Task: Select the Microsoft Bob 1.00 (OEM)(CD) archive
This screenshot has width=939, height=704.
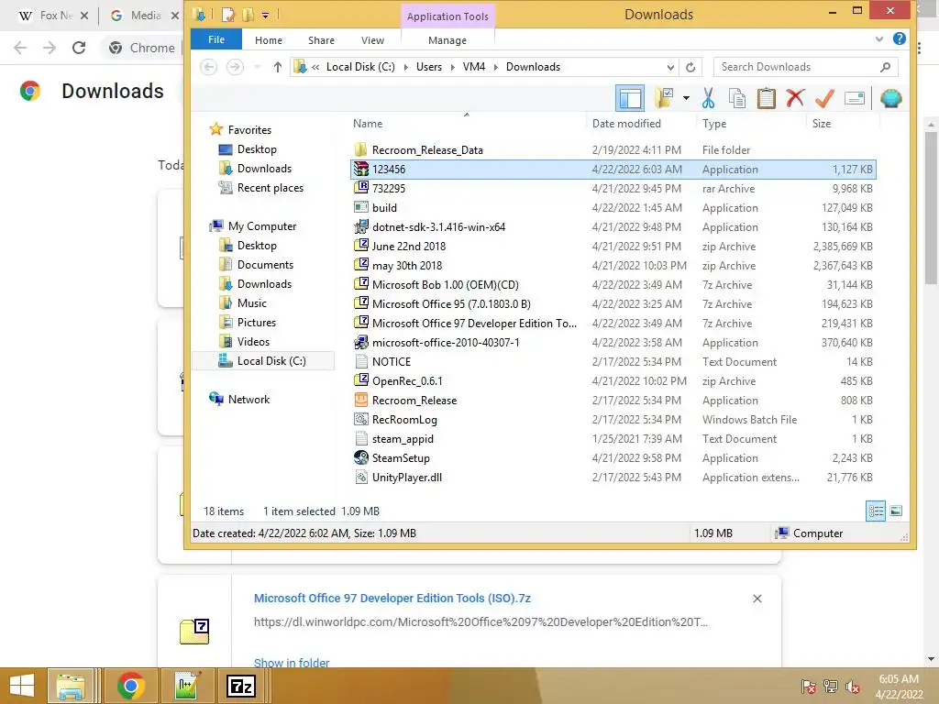Action: click(x=613, y=285)
